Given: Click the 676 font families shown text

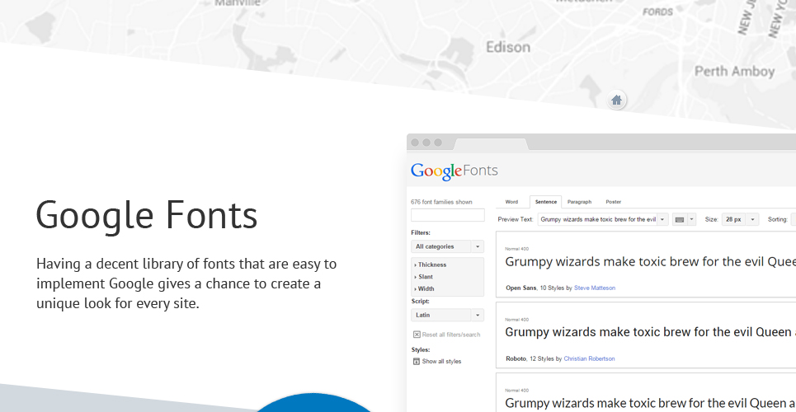Looking at the screenshot, I should (x=441, y=201).
